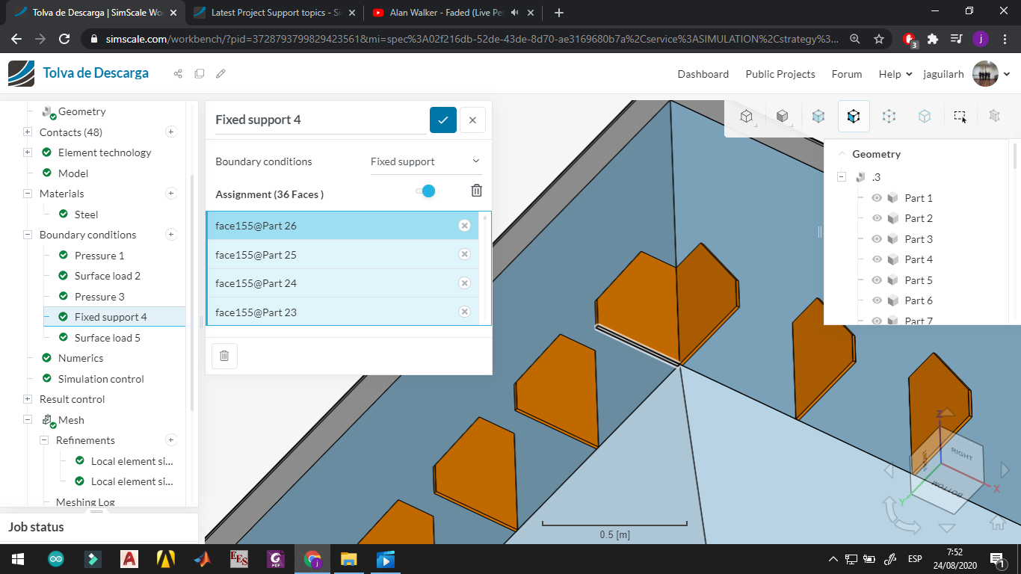Hide Part 3 using its eye icon
This screenshot has width=1021, height=574.
pyautogui.click(x=877, y=239)
